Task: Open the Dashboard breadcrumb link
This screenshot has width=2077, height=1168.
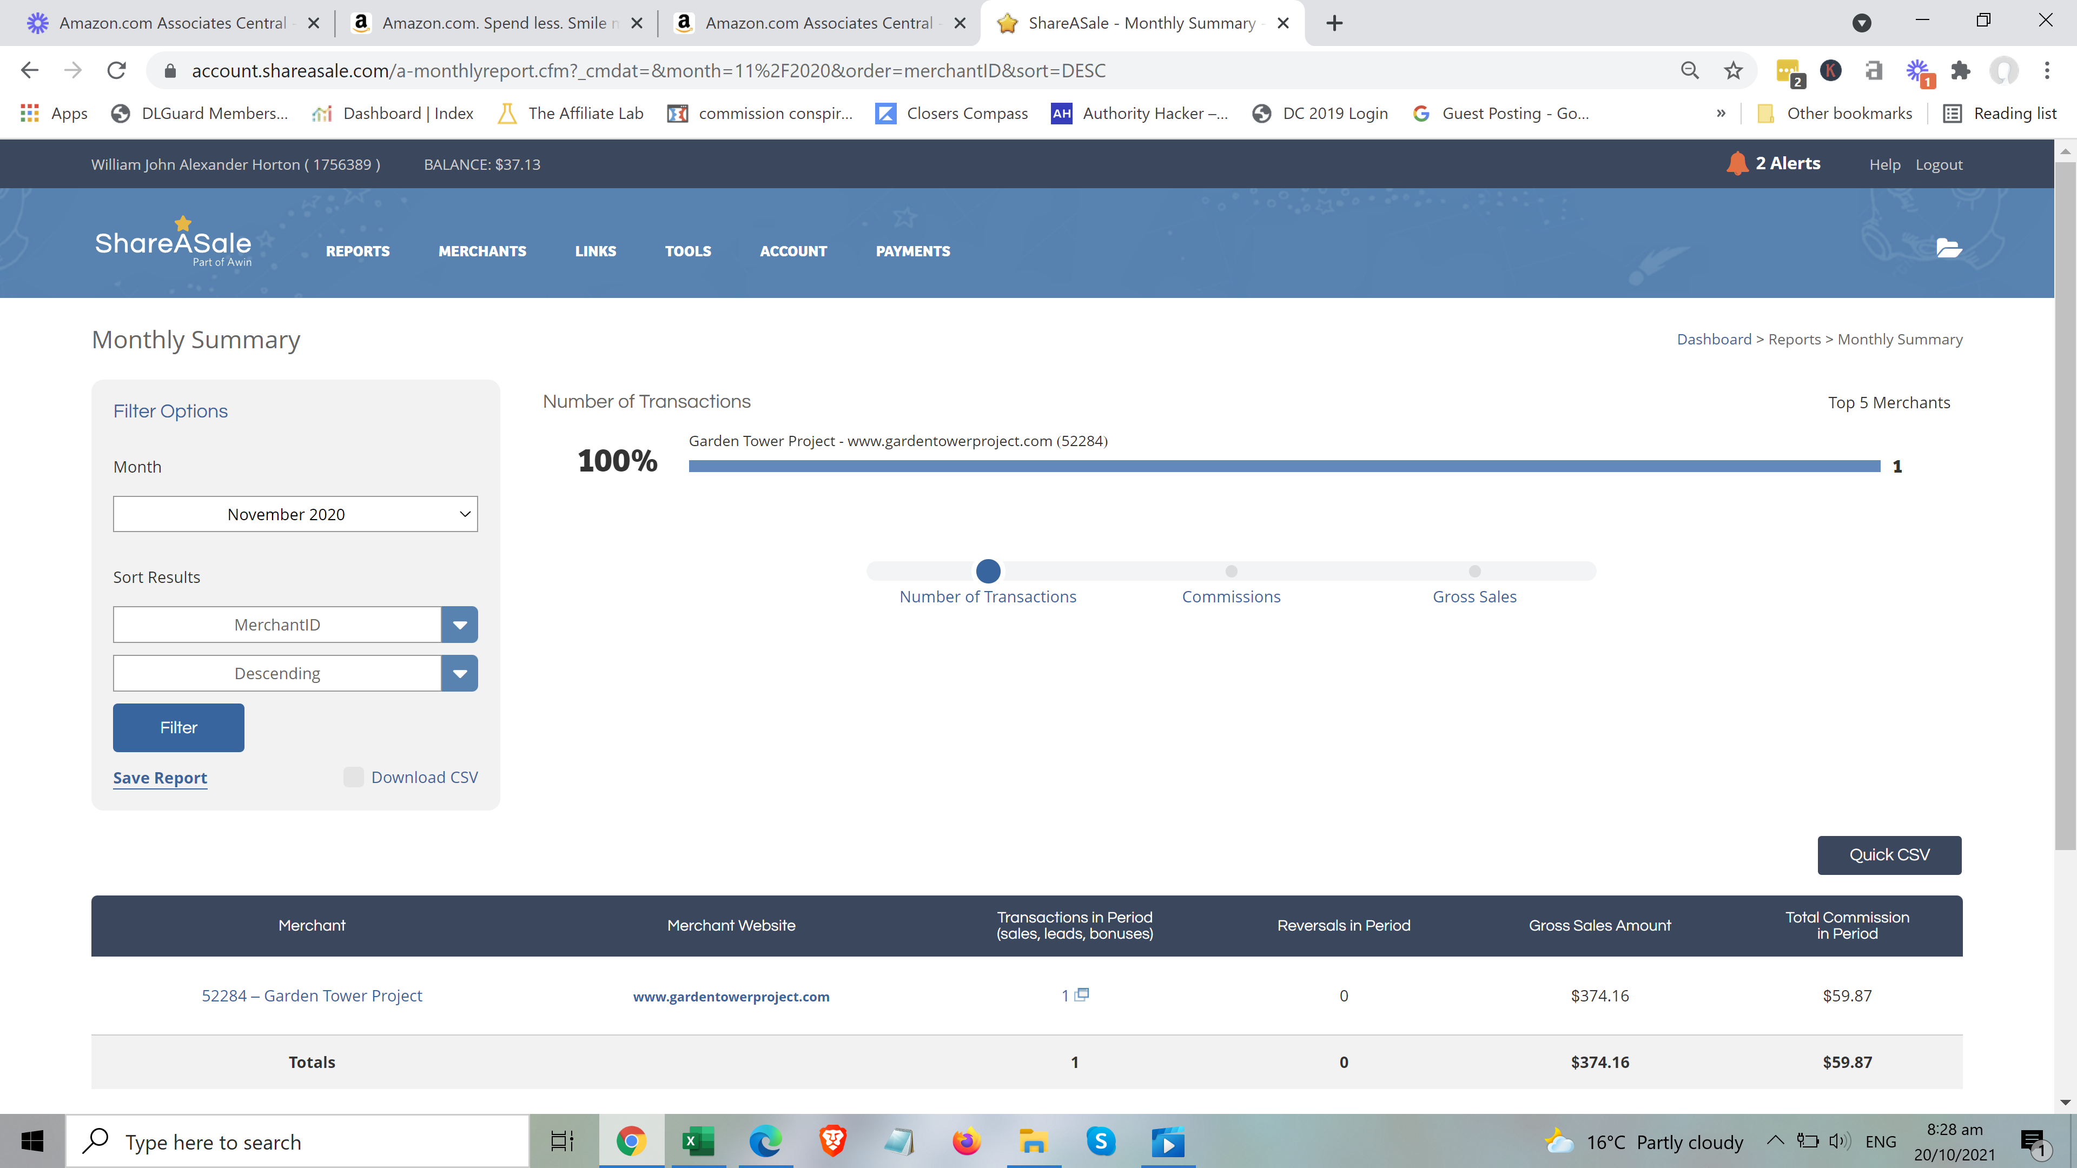Action: pos(1714,340)
